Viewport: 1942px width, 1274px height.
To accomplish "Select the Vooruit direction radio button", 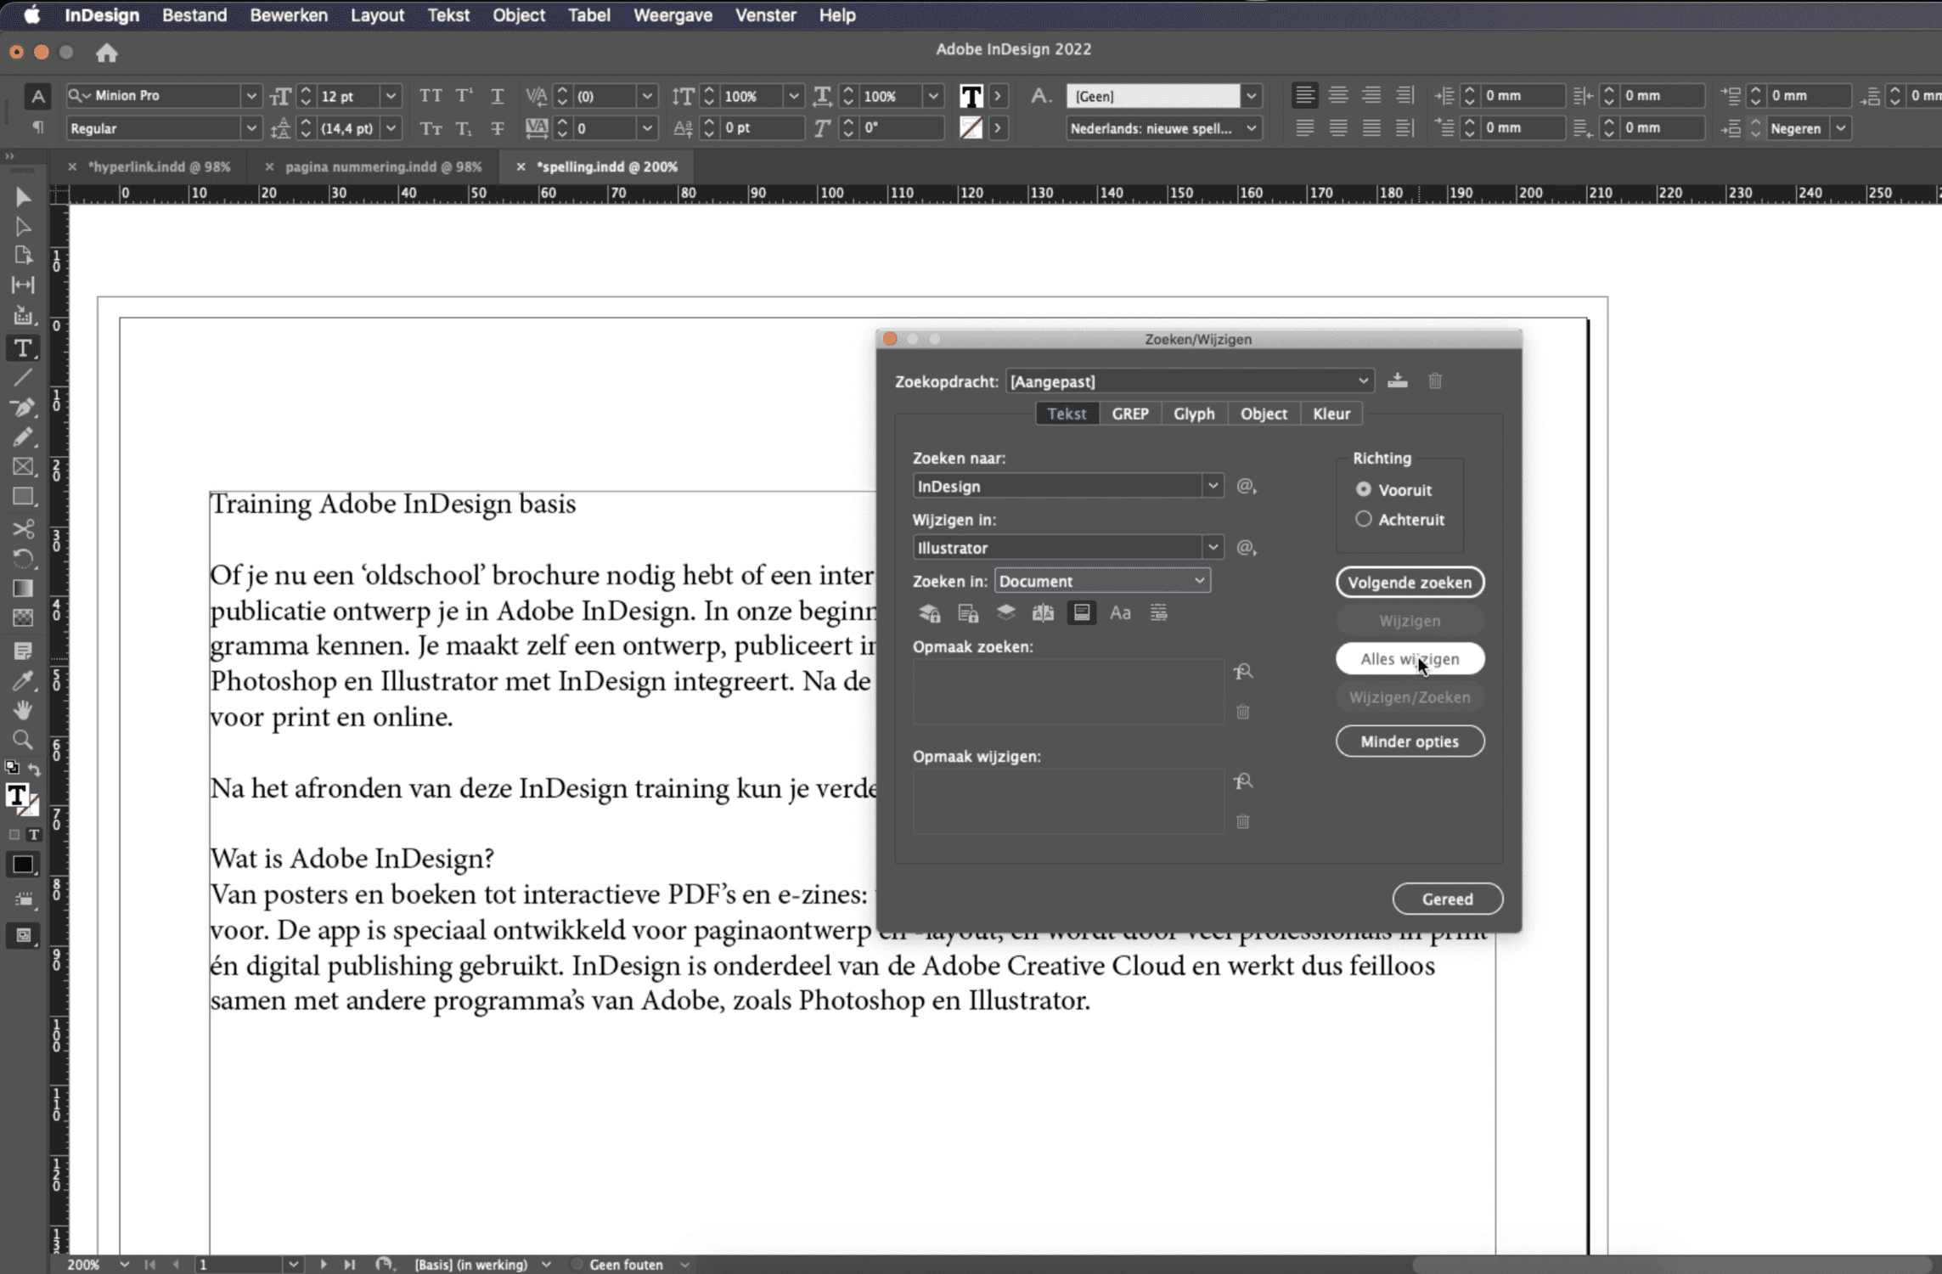I will pos(1364,489).
